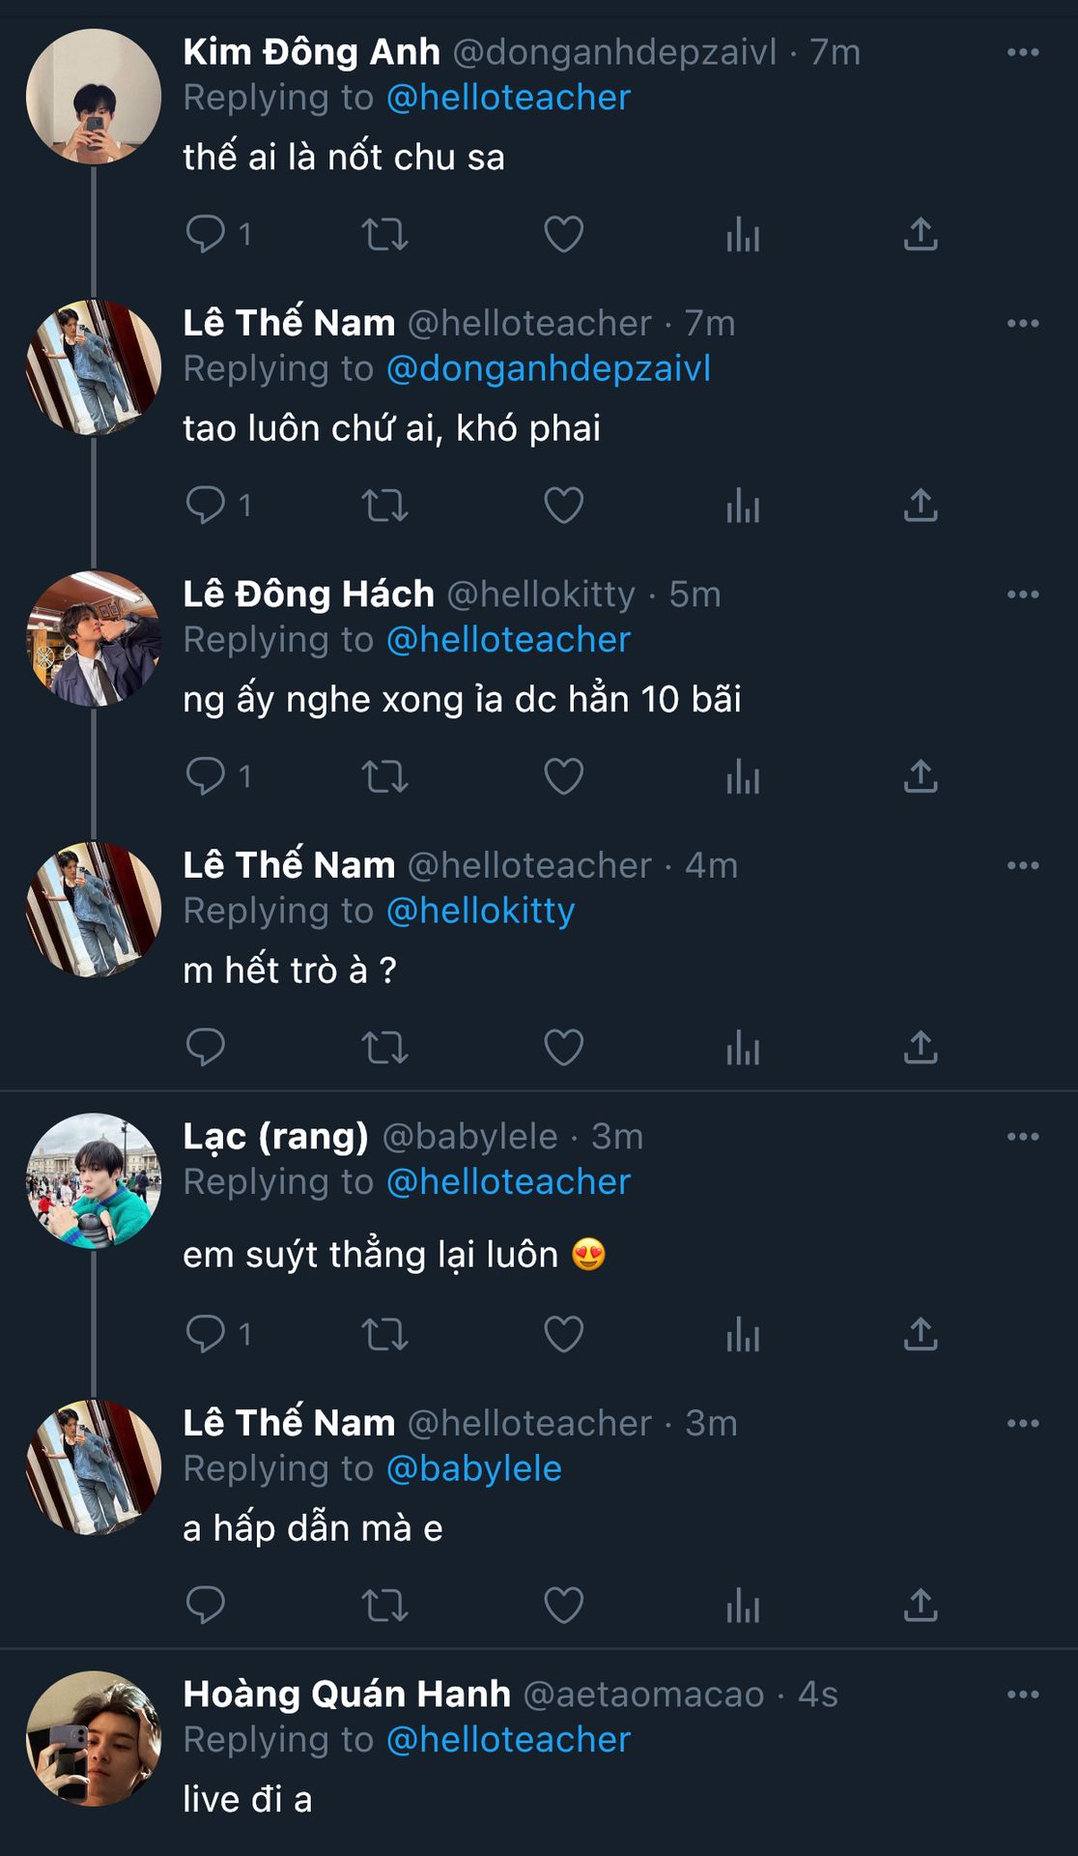Share the 'm hết trò à ?' tweet
Image resolution: width=1078 pixels, height=1856 pixels.
click(921, 1047)
